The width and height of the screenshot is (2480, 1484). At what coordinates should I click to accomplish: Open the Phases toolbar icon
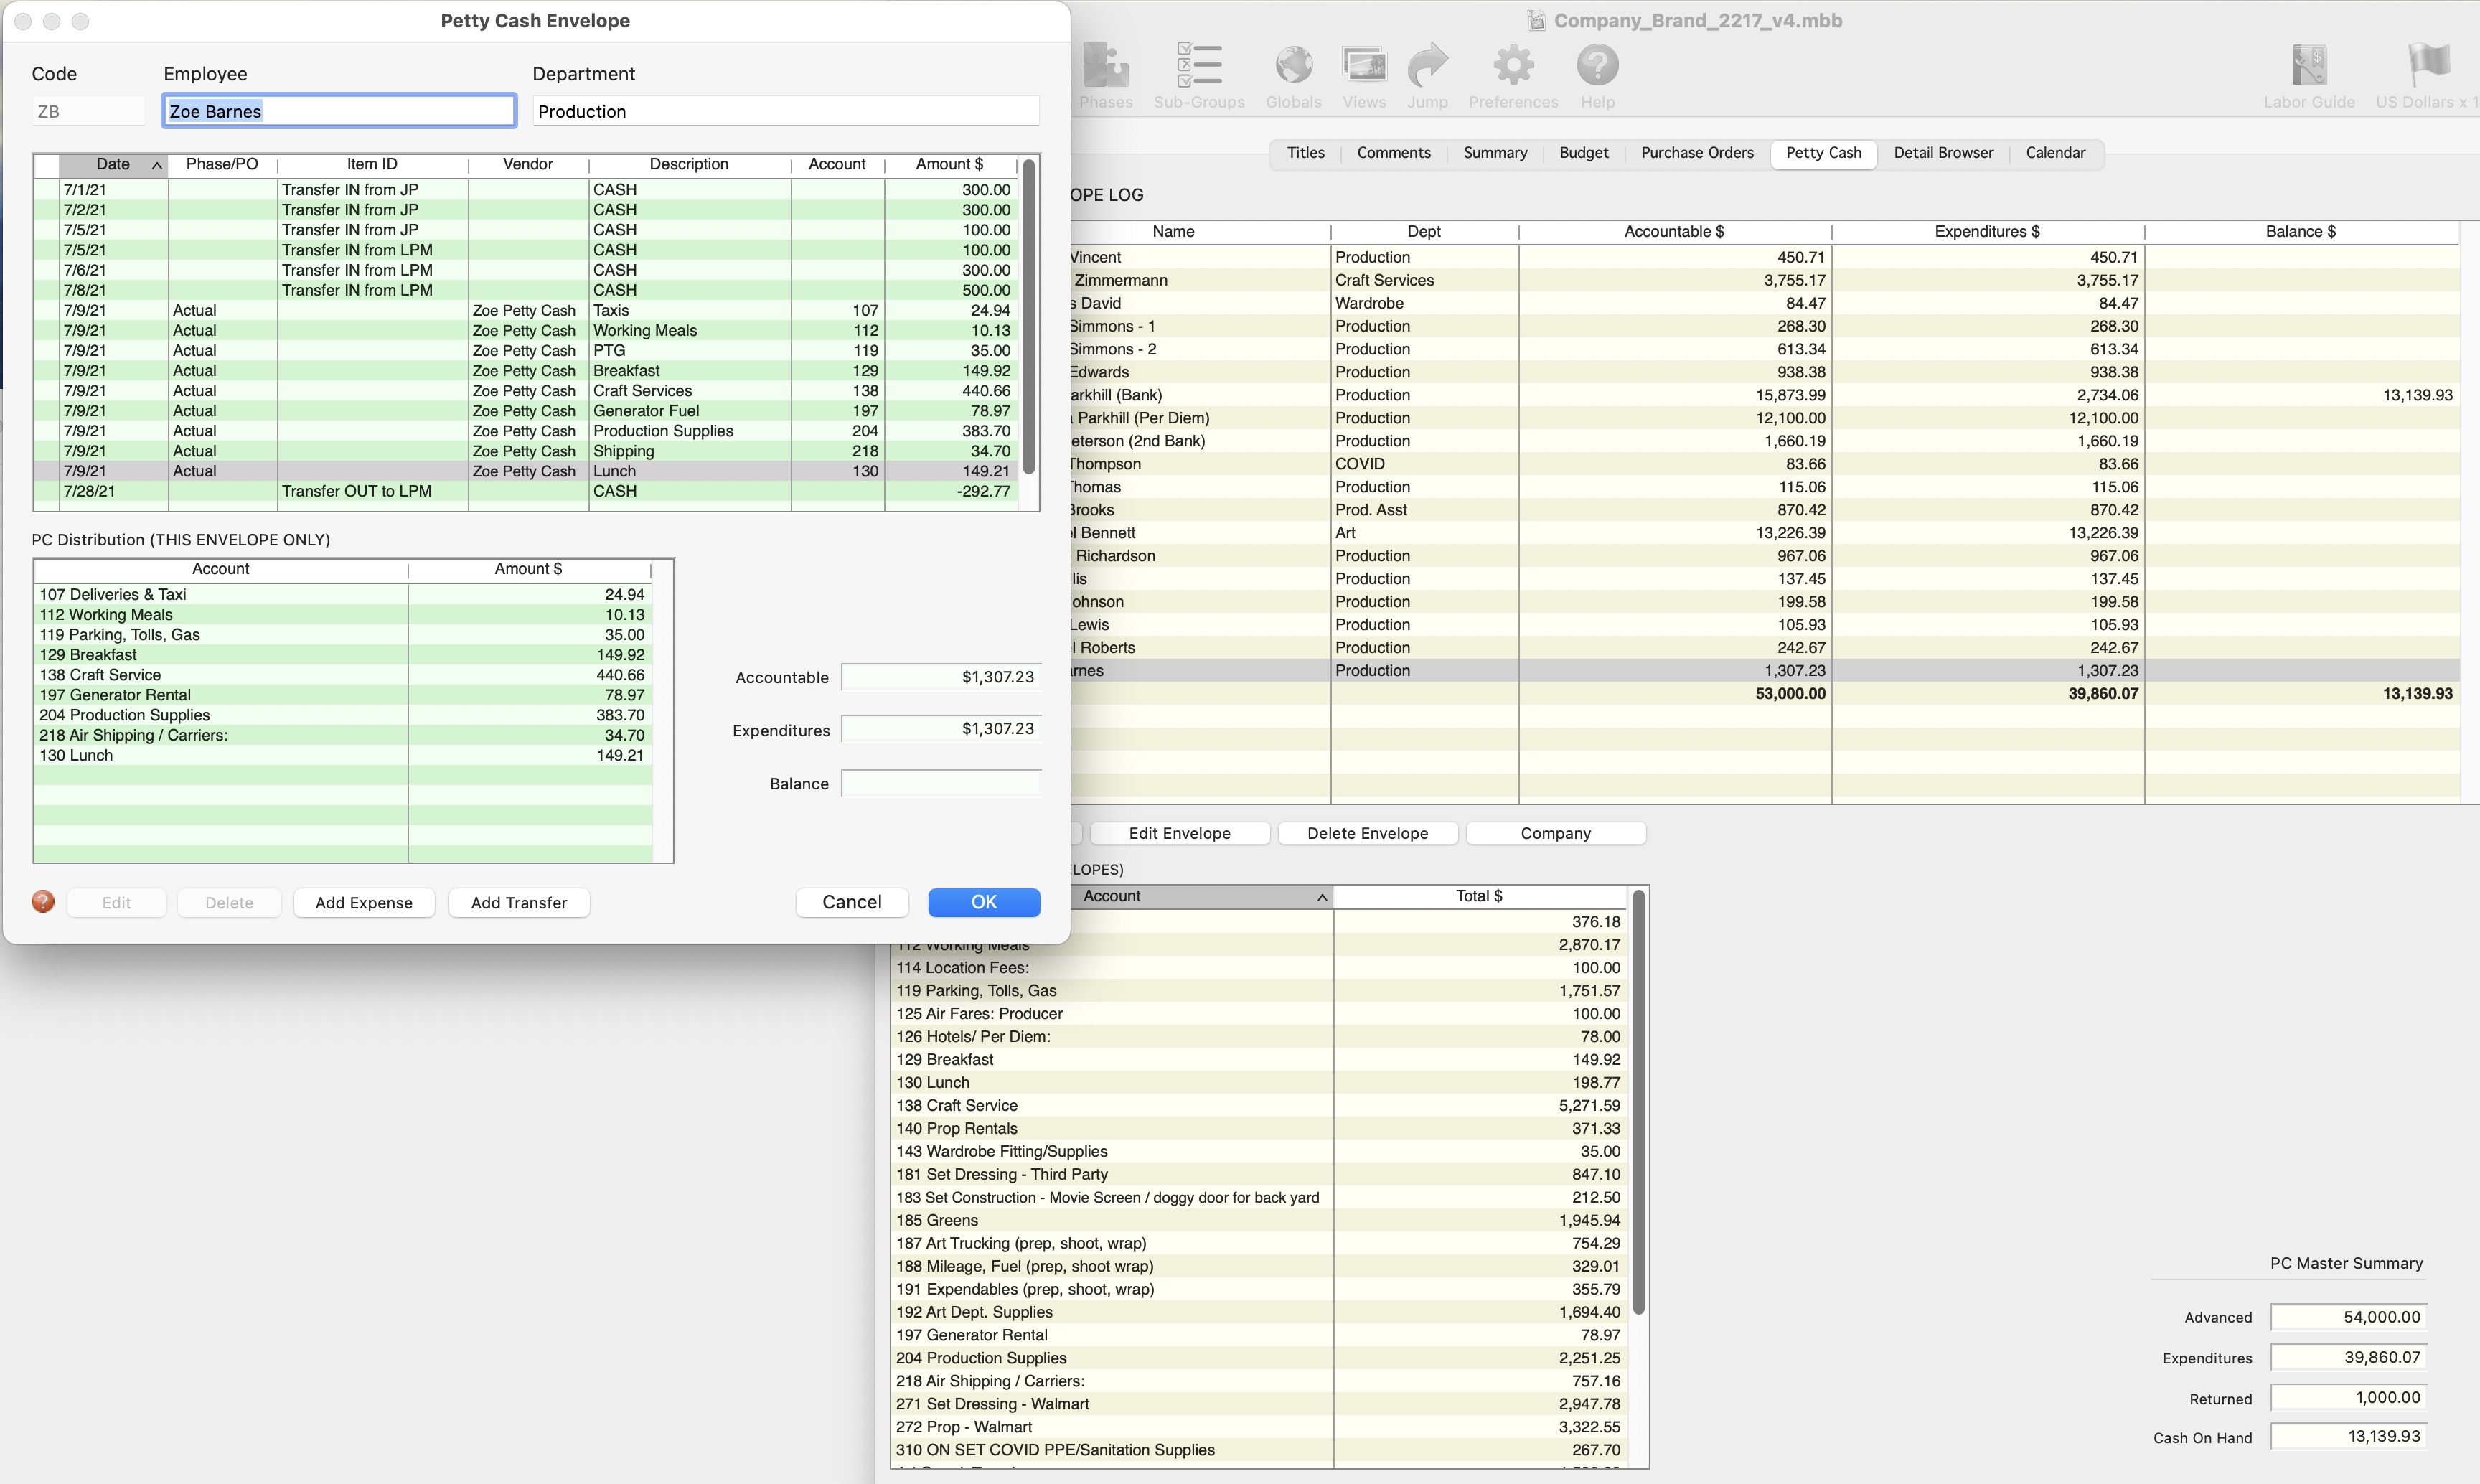[x=1105, y=66]
